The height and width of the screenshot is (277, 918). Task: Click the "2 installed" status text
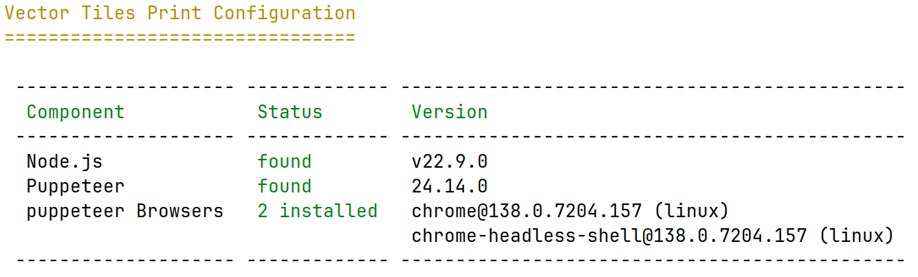click(317, 211)
